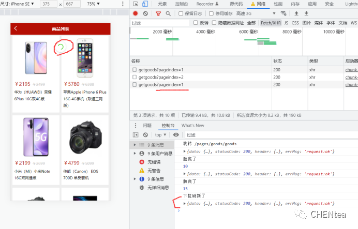This screenshot has height=229, width=358.
Task: Clear the console with the ban icon
Action: pos(145,135)
